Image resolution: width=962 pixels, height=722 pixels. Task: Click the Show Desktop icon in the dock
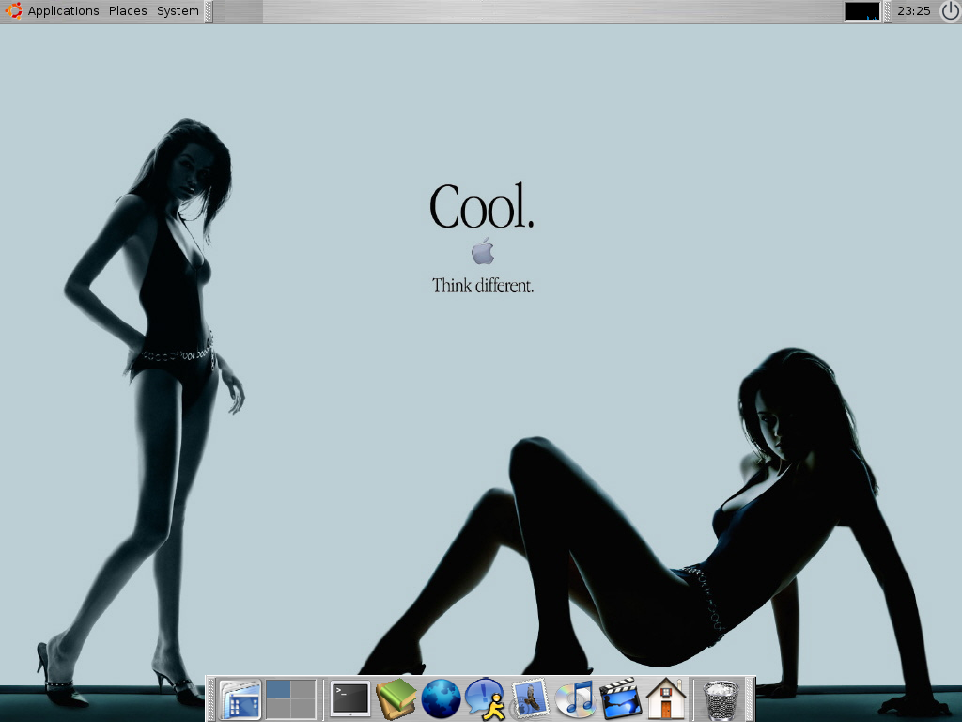point(240,698)
